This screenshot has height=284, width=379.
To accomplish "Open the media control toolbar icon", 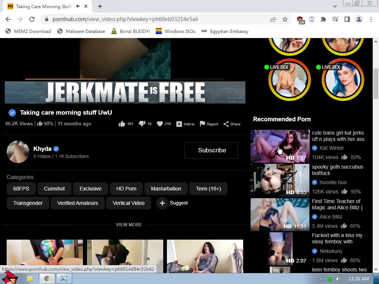I will pyautogui.click(x=335, y=19).
